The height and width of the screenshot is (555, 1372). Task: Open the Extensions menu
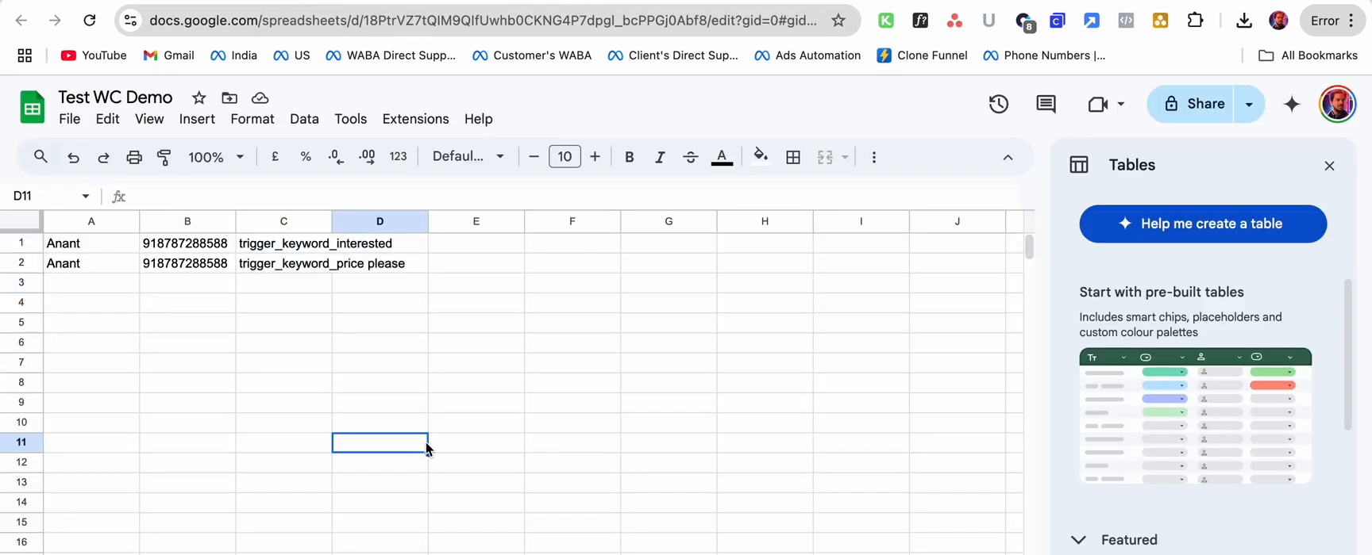(415, 119)
